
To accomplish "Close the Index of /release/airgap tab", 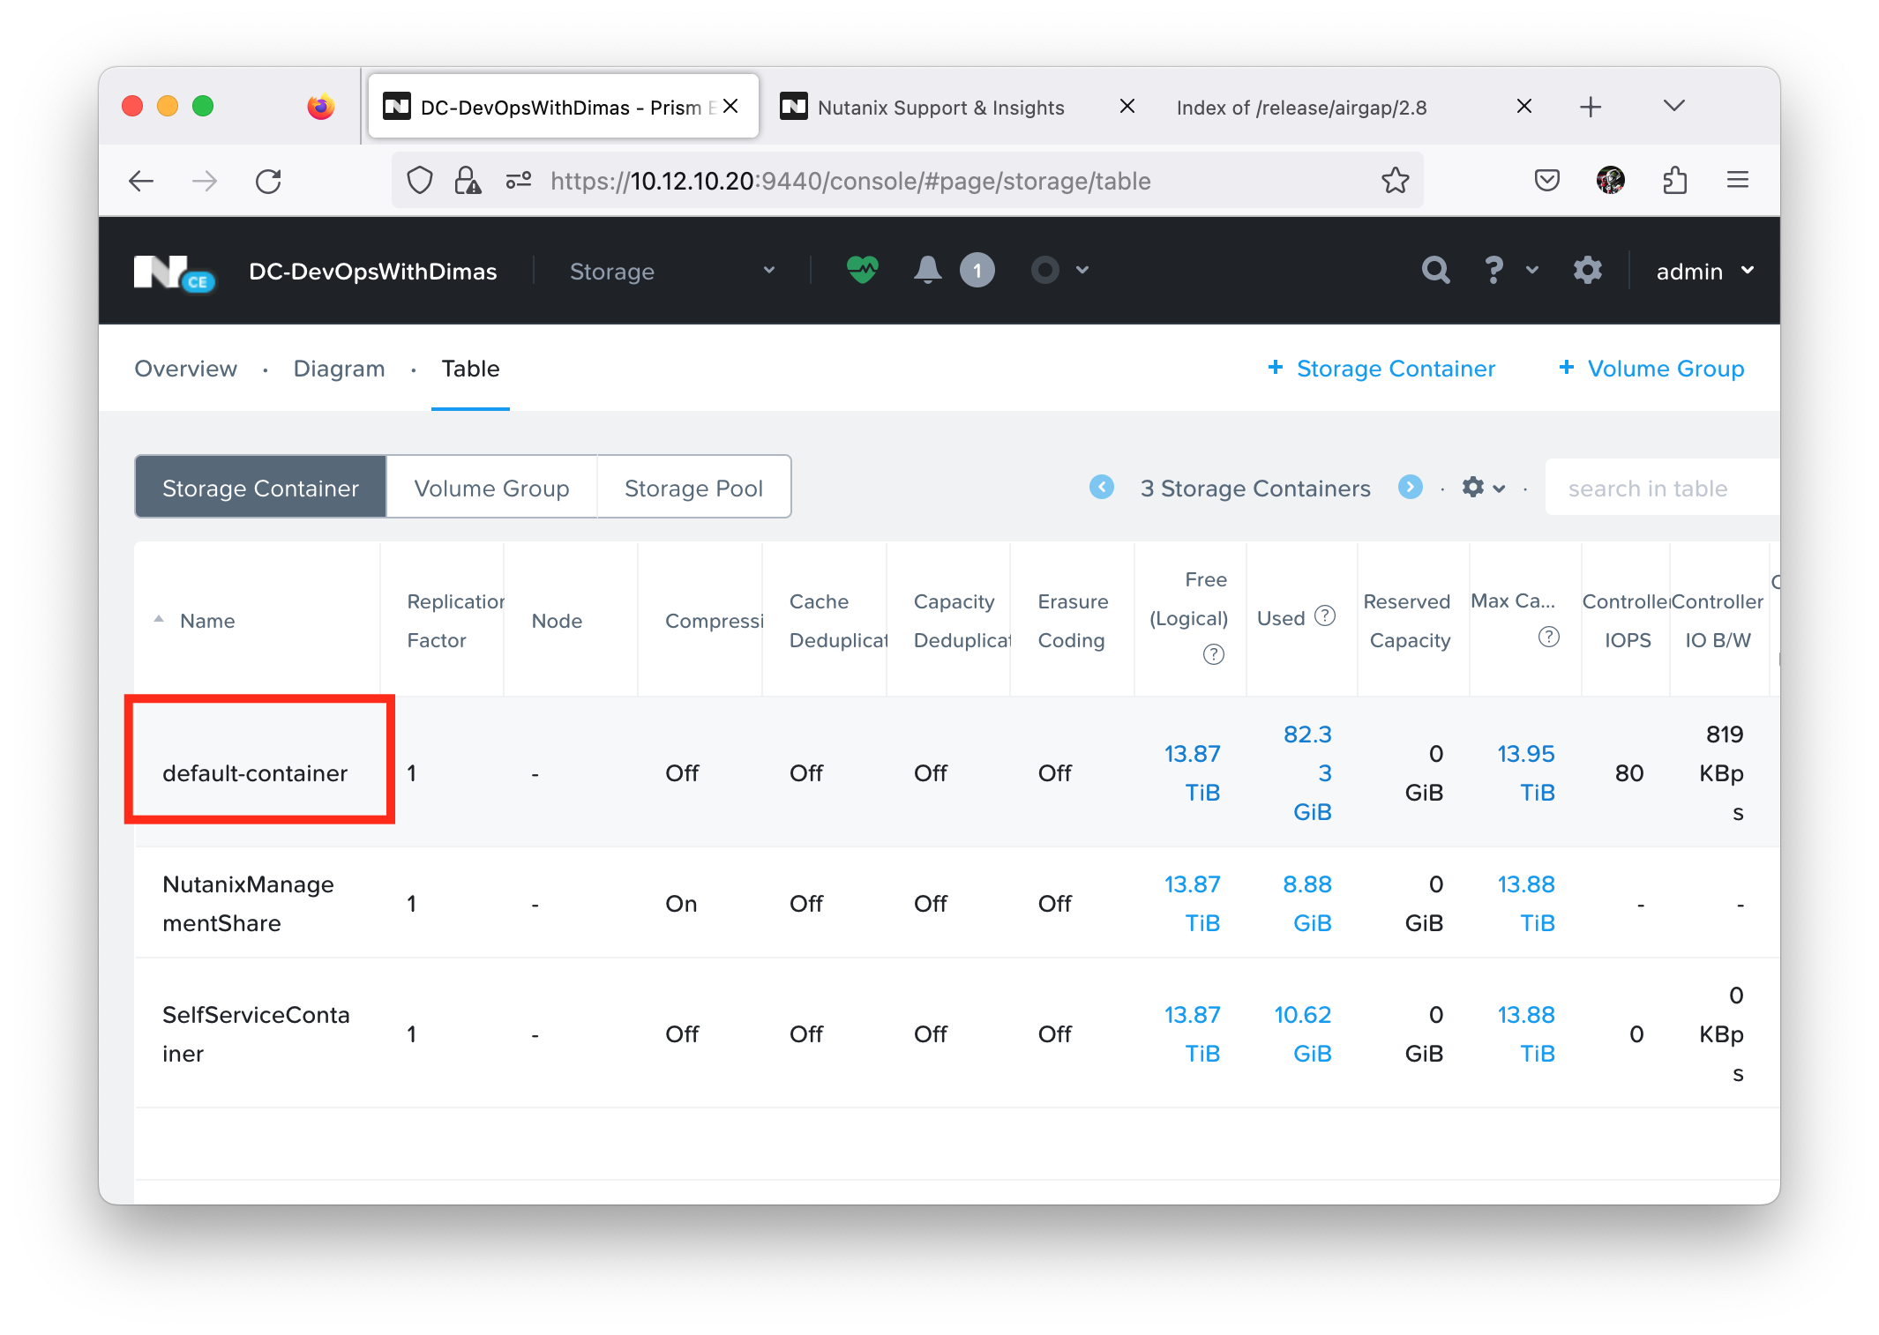I will pos(1523,107).
